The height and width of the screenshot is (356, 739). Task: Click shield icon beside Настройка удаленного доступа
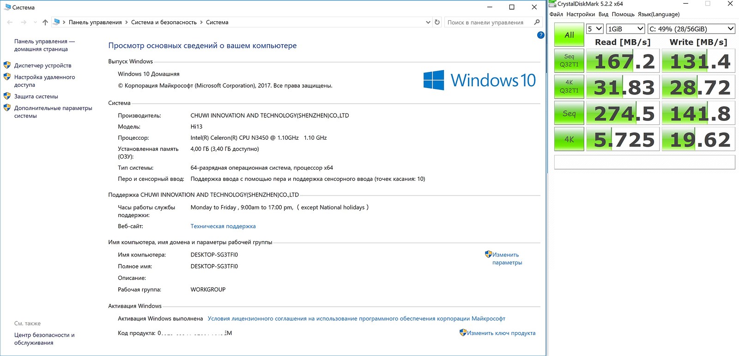[x=7, y=77]
